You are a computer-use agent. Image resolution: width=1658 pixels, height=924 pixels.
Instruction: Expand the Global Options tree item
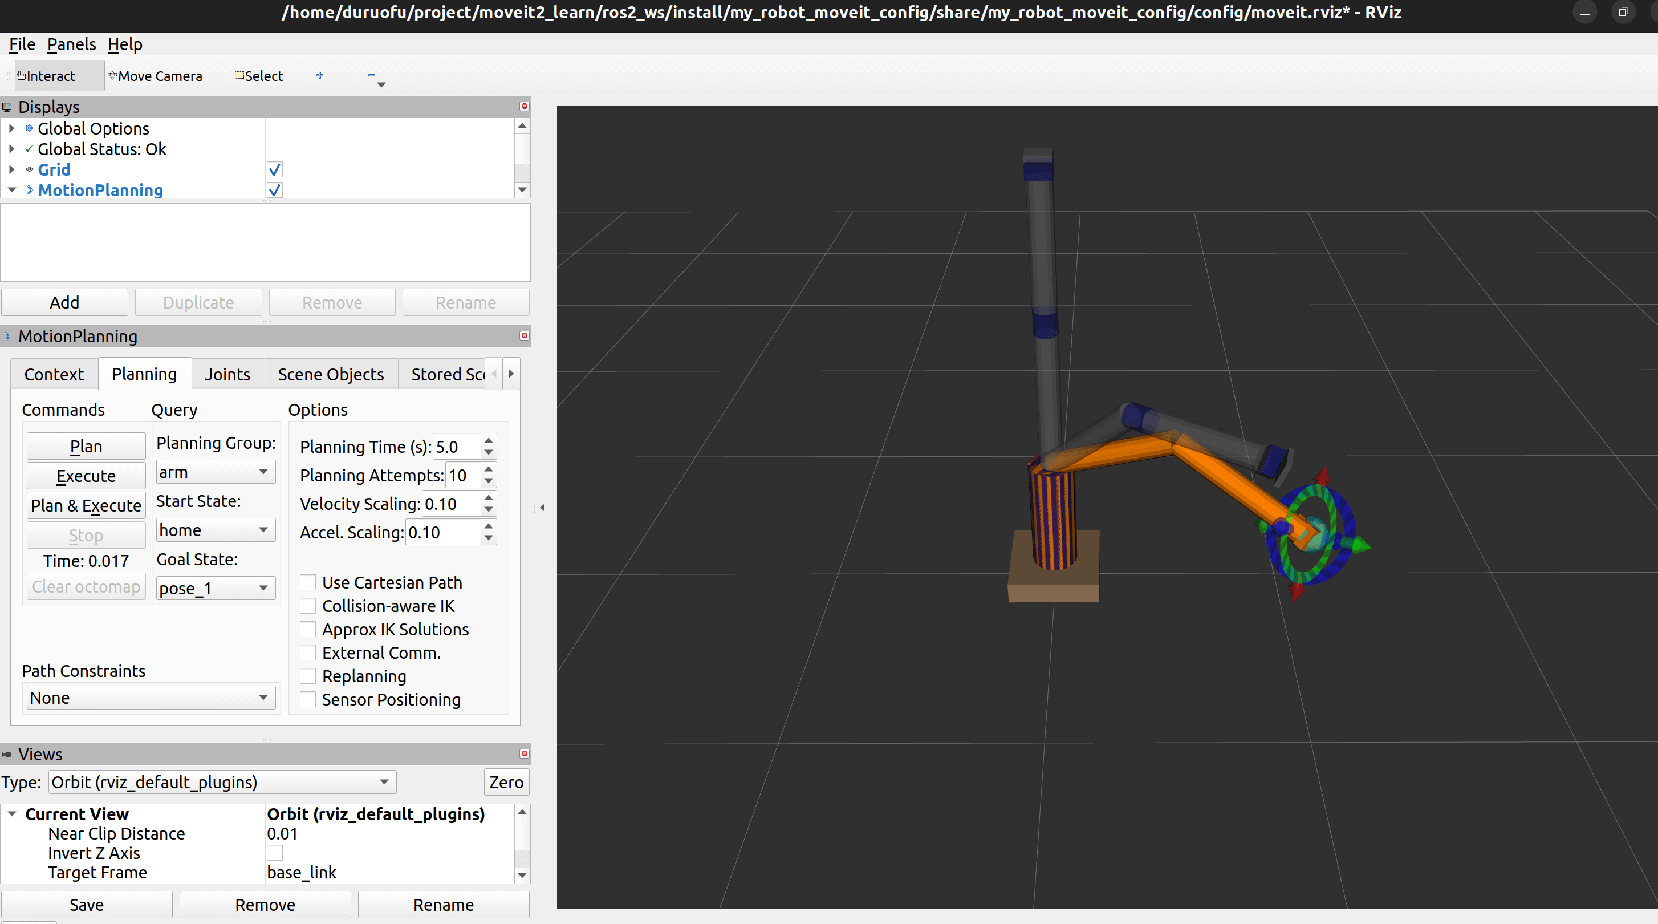(x=11, y=129)
